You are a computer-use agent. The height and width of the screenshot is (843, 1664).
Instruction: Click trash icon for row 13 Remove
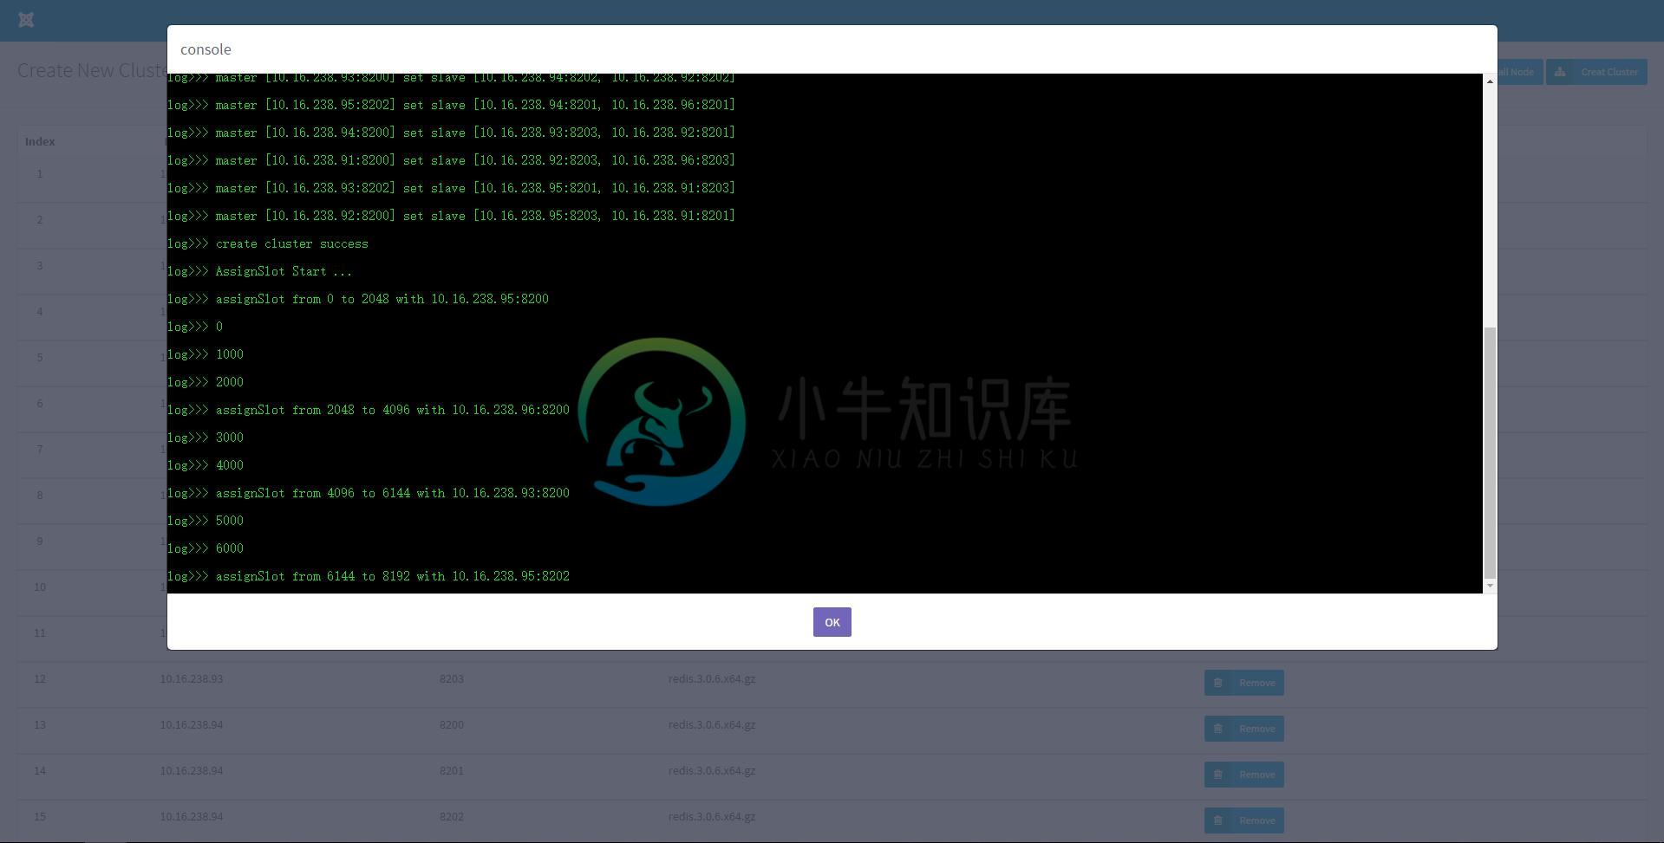pos(1217,729)
